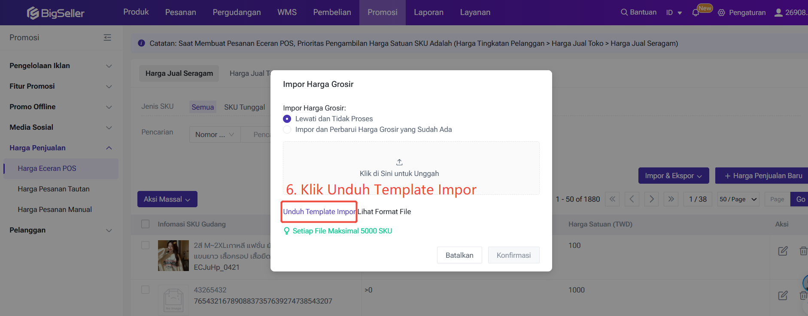Click the first product's thumbnail image
This screenshot has height=316, width=808.
point(173,256)
